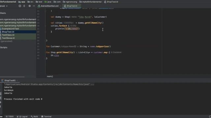Viewport: 211px width, 118px height.
Task: Open the Project panel gear settings
Action: (30, 6)
